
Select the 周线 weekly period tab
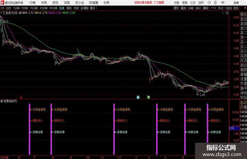click(x=69, y=8)
